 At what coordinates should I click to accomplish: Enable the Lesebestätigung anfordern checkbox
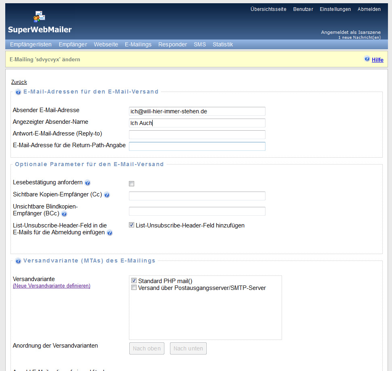[x=131, y=184]
